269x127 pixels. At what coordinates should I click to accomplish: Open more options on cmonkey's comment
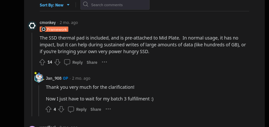(x=104, y=62)
